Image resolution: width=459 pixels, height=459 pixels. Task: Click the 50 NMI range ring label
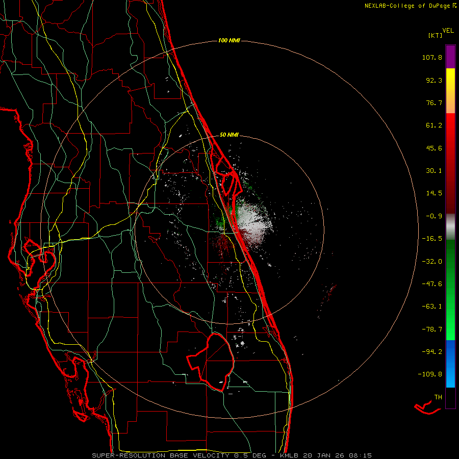click(x=229, y=135)
